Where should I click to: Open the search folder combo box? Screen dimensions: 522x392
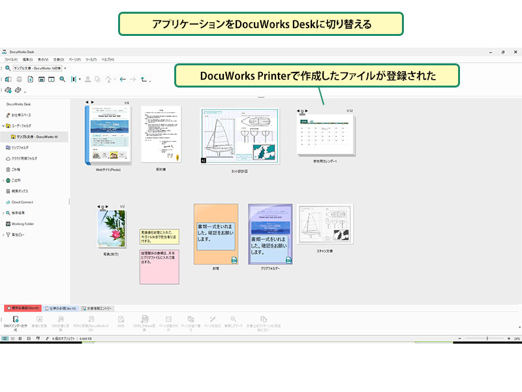(x=37, y=69)
